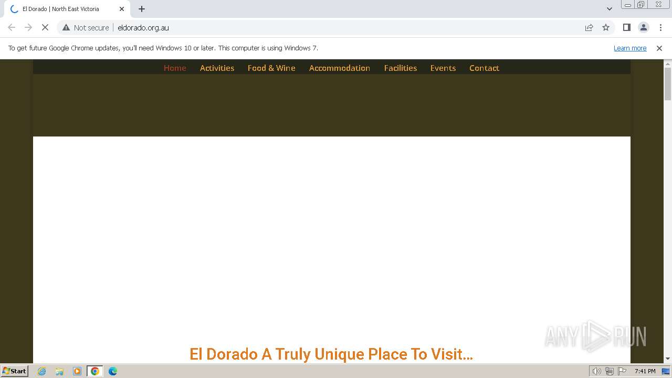This screenshot has height=378, width=672.
Task: Click page vertical scrollbar thumb
Action: [x=668, y=84]
